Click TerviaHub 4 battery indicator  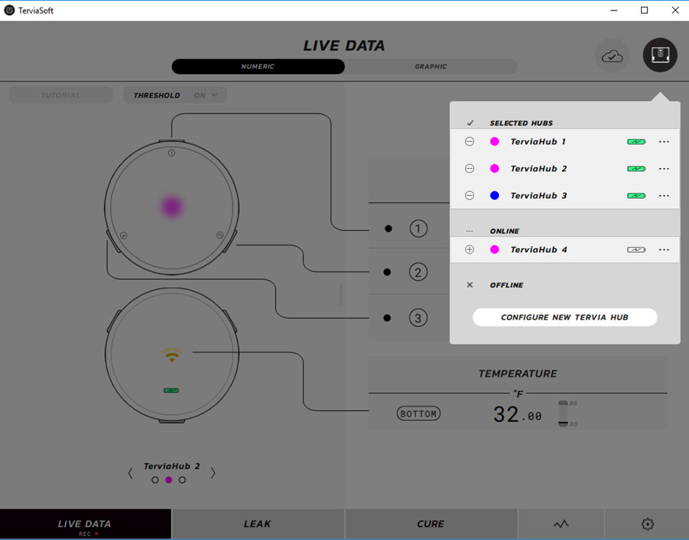pyautogui.click(x=636, y=250)
